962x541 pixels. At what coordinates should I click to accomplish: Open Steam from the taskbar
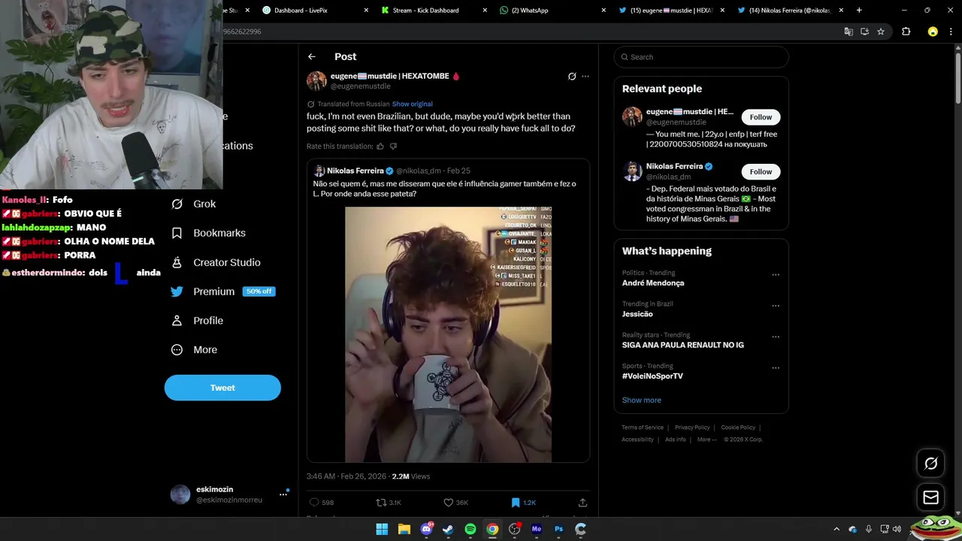coord(448,529)
